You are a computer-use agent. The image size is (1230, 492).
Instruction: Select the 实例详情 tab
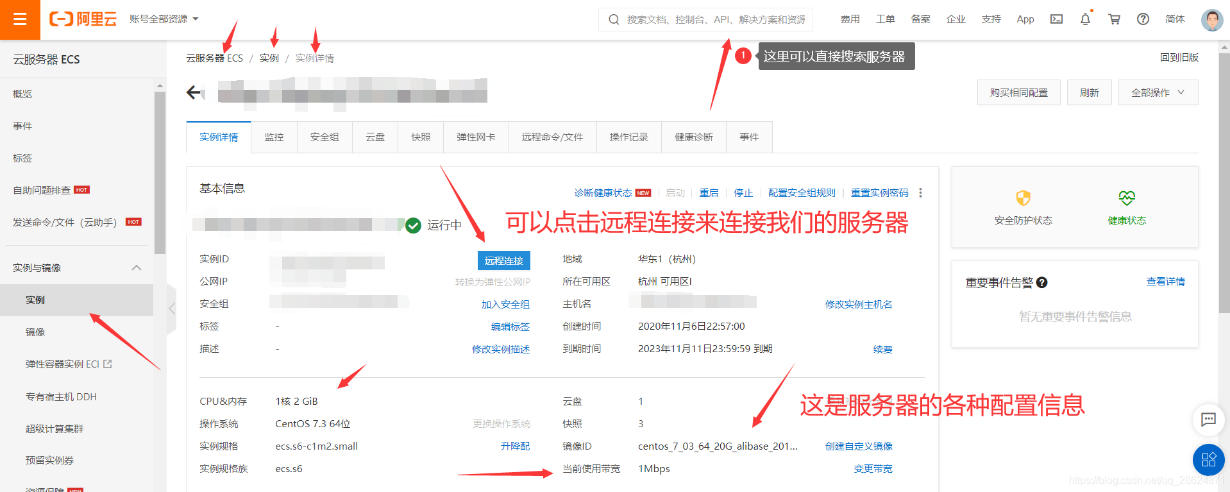[219, 137]
